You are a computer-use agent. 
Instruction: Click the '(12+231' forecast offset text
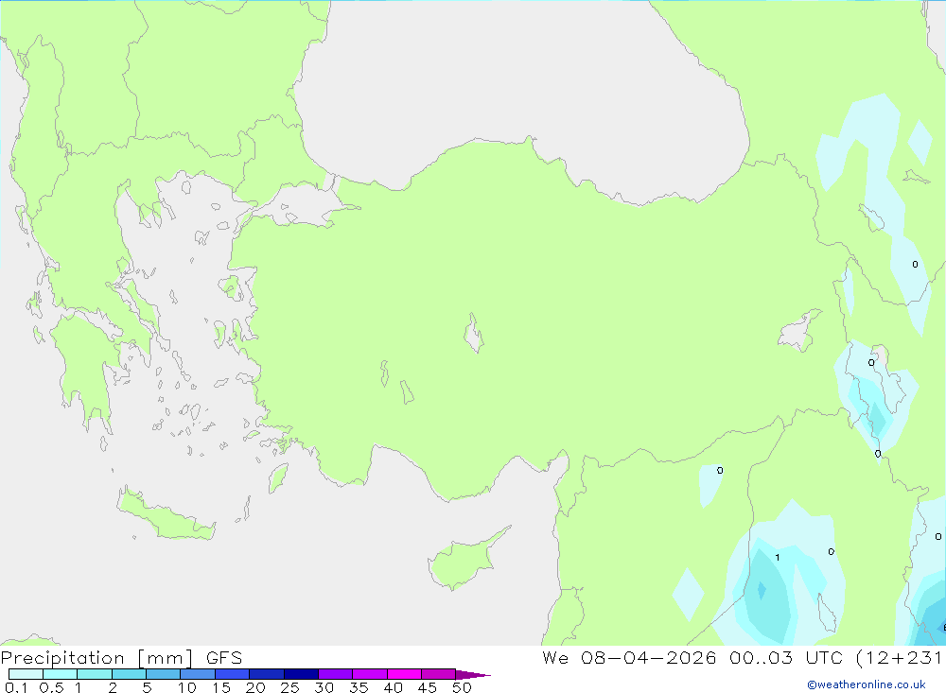tap(899, 657)
